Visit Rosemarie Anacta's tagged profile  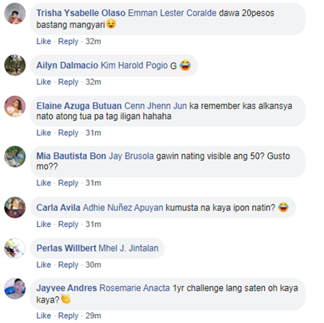(134, 288)
